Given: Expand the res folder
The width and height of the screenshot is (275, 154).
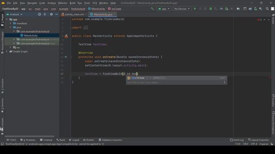Looking at the screenshot, I should coord(10,47).
